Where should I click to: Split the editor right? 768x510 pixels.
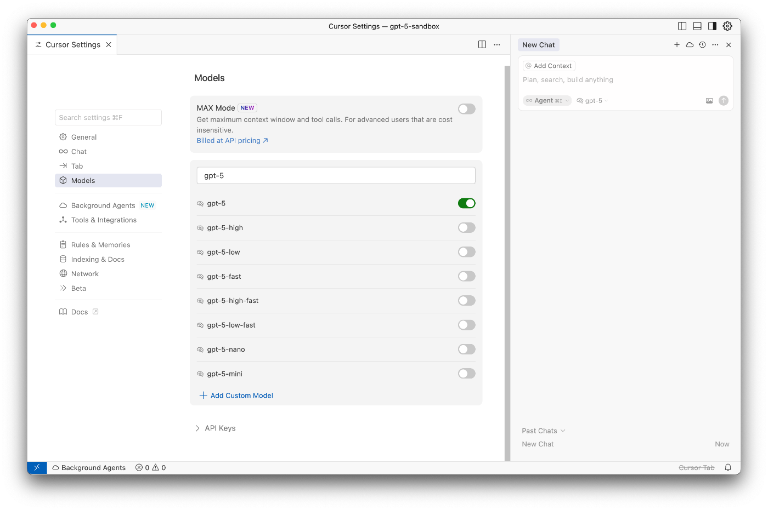482,45
